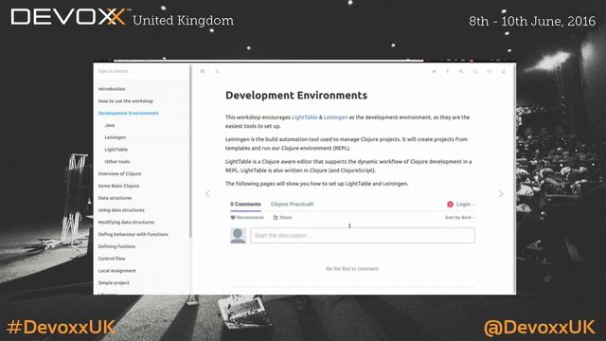The image size is (606, 341).
Task: Open the Leiningen sub-page in the sidebar
Action: tap(116, 137)
